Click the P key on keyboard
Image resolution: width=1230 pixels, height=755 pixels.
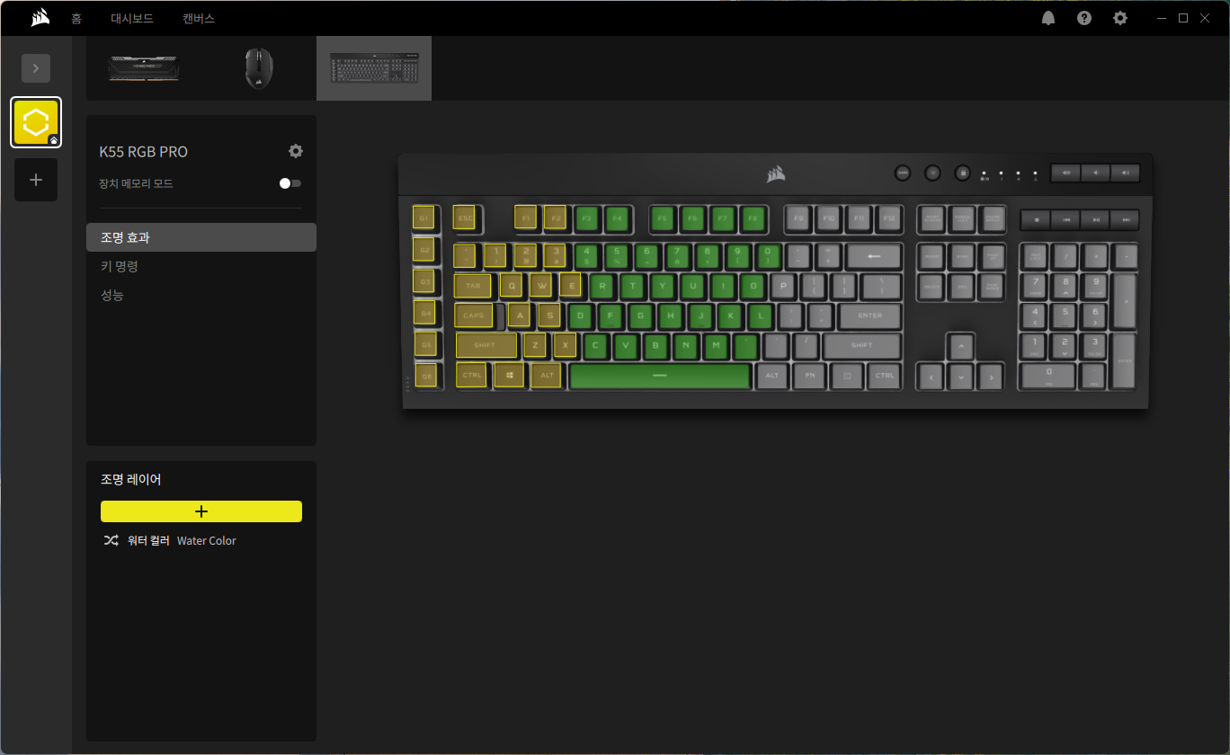point(783,287)
